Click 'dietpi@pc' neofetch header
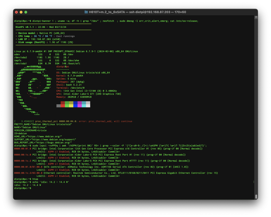Image resolution: width=271 pixels, height=217 pixels. click(63, 66)
